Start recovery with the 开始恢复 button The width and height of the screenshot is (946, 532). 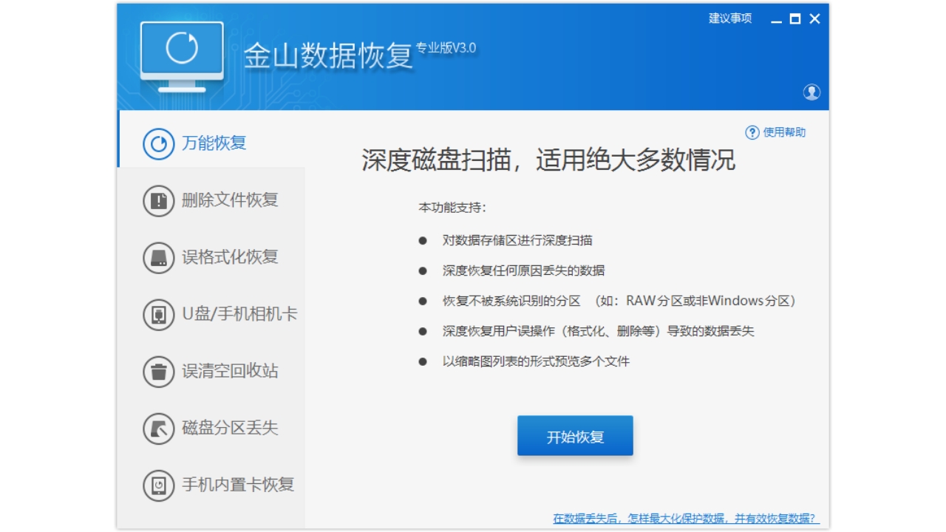(575, 436)
